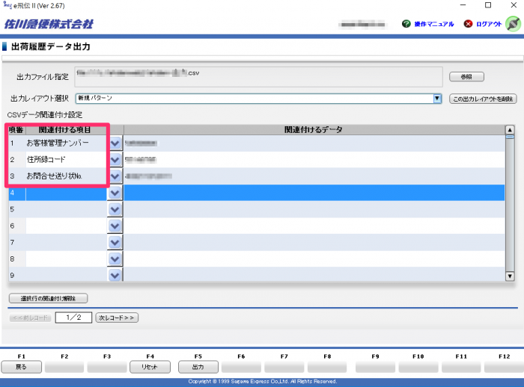Click the table scrollbar up arrow
This screenshot has height=387, width=524.
coord(510,130)
